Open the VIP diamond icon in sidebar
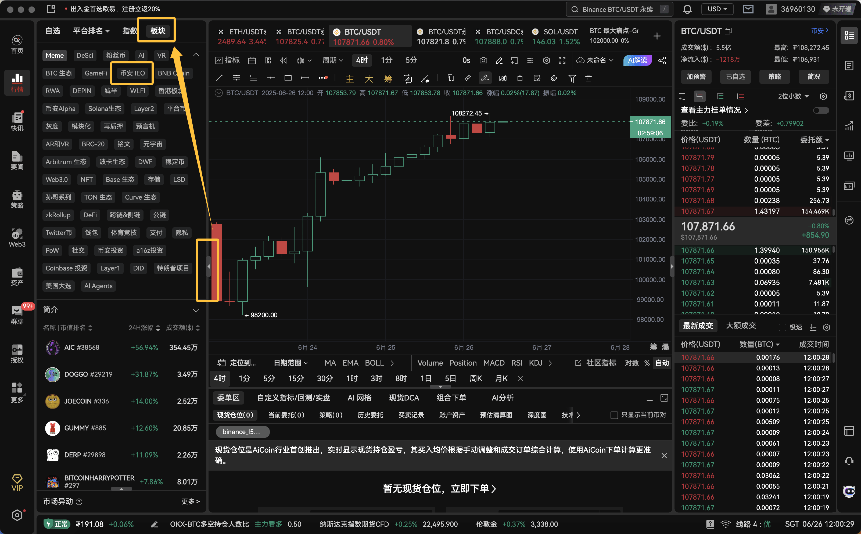This screenshot has width=861, height=534. pos(17,482)
